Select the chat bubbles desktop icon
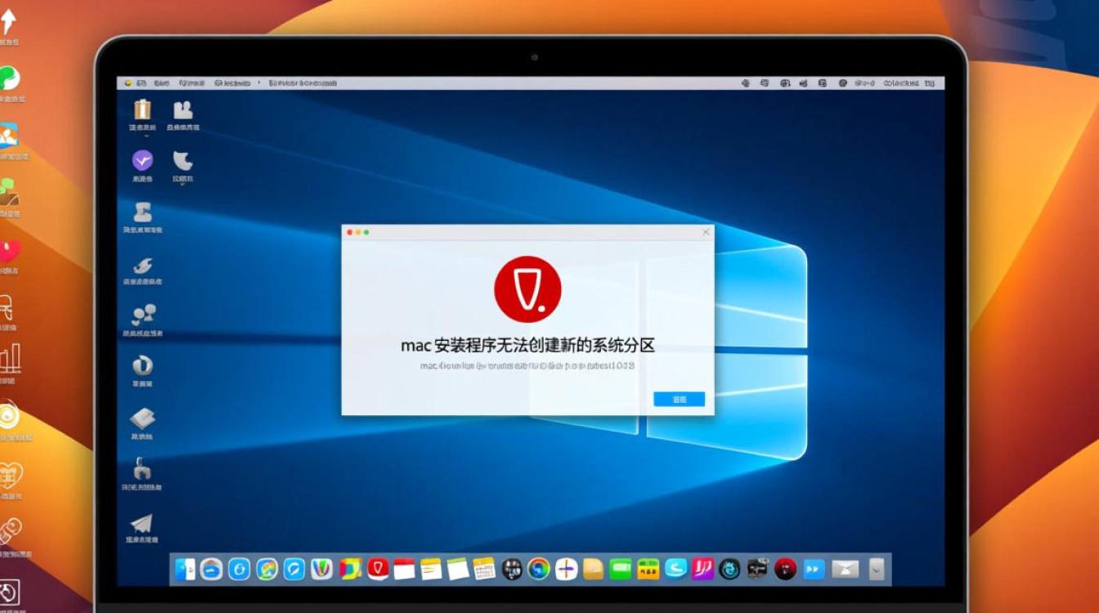Viewport: 1099px width, 613px height. [143, 315]
